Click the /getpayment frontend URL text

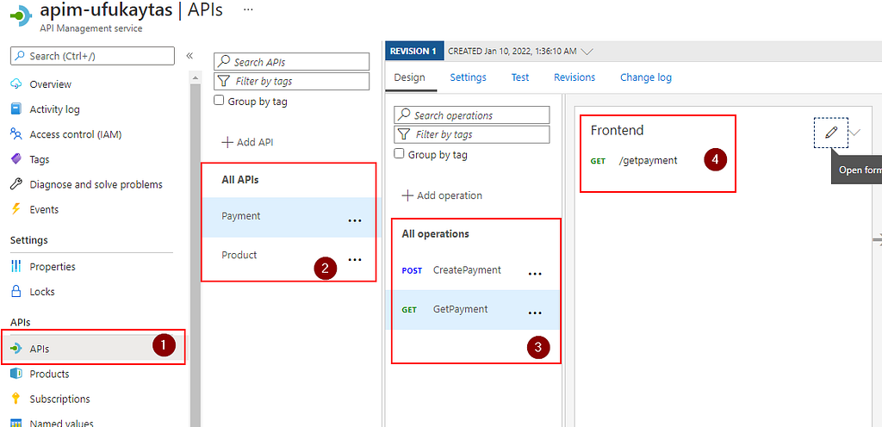[x=648, y=161]
